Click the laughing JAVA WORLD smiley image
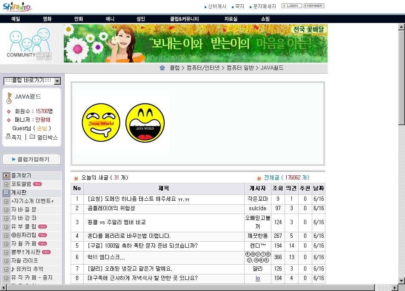Screen dimensions: 405x291 (x=145, y=123)
